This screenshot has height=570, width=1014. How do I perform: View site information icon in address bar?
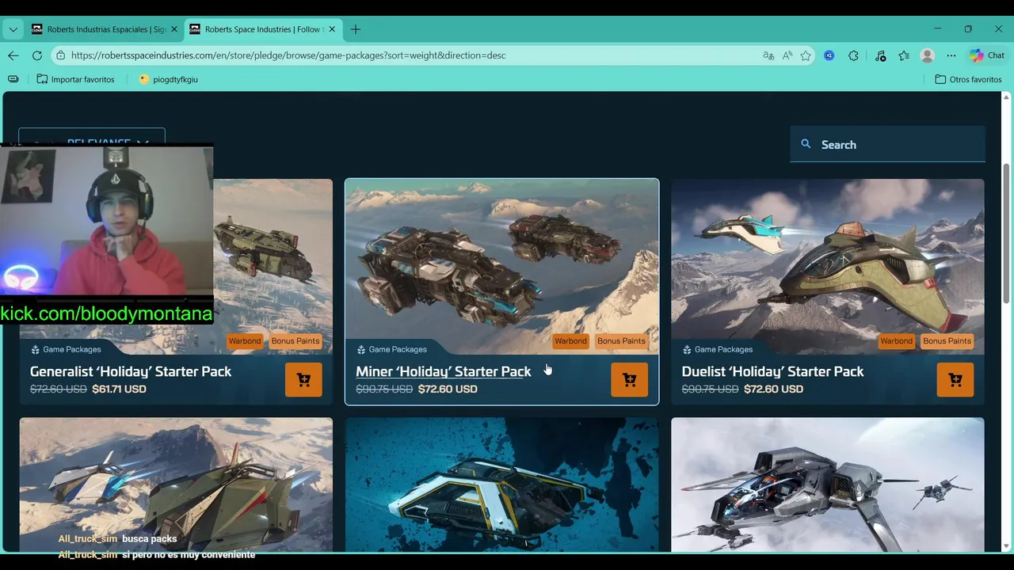[60, 55]
